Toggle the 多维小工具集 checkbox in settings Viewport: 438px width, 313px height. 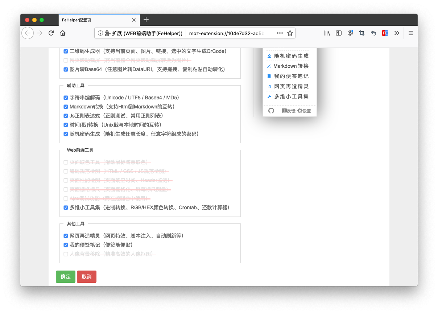pyautogui.click(x=66, y=208)
